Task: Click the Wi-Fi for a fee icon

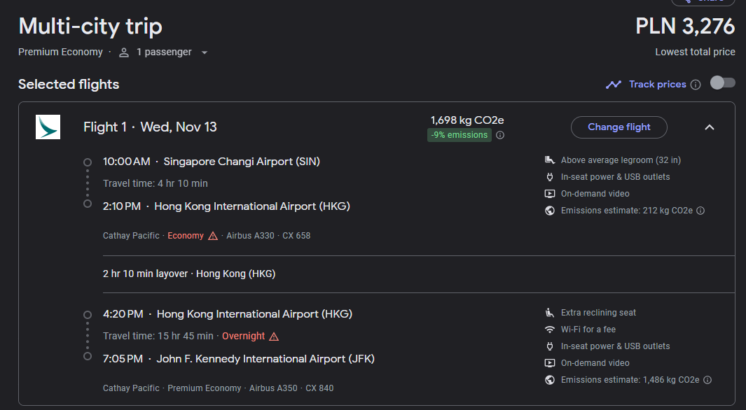Action: [x=549, y=330]
